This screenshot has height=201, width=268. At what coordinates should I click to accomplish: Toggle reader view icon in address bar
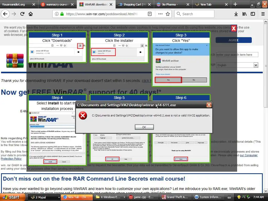coord(149,14)
